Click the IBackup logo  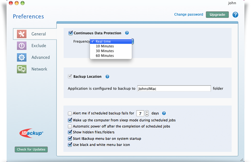click(x=31, y=133)
